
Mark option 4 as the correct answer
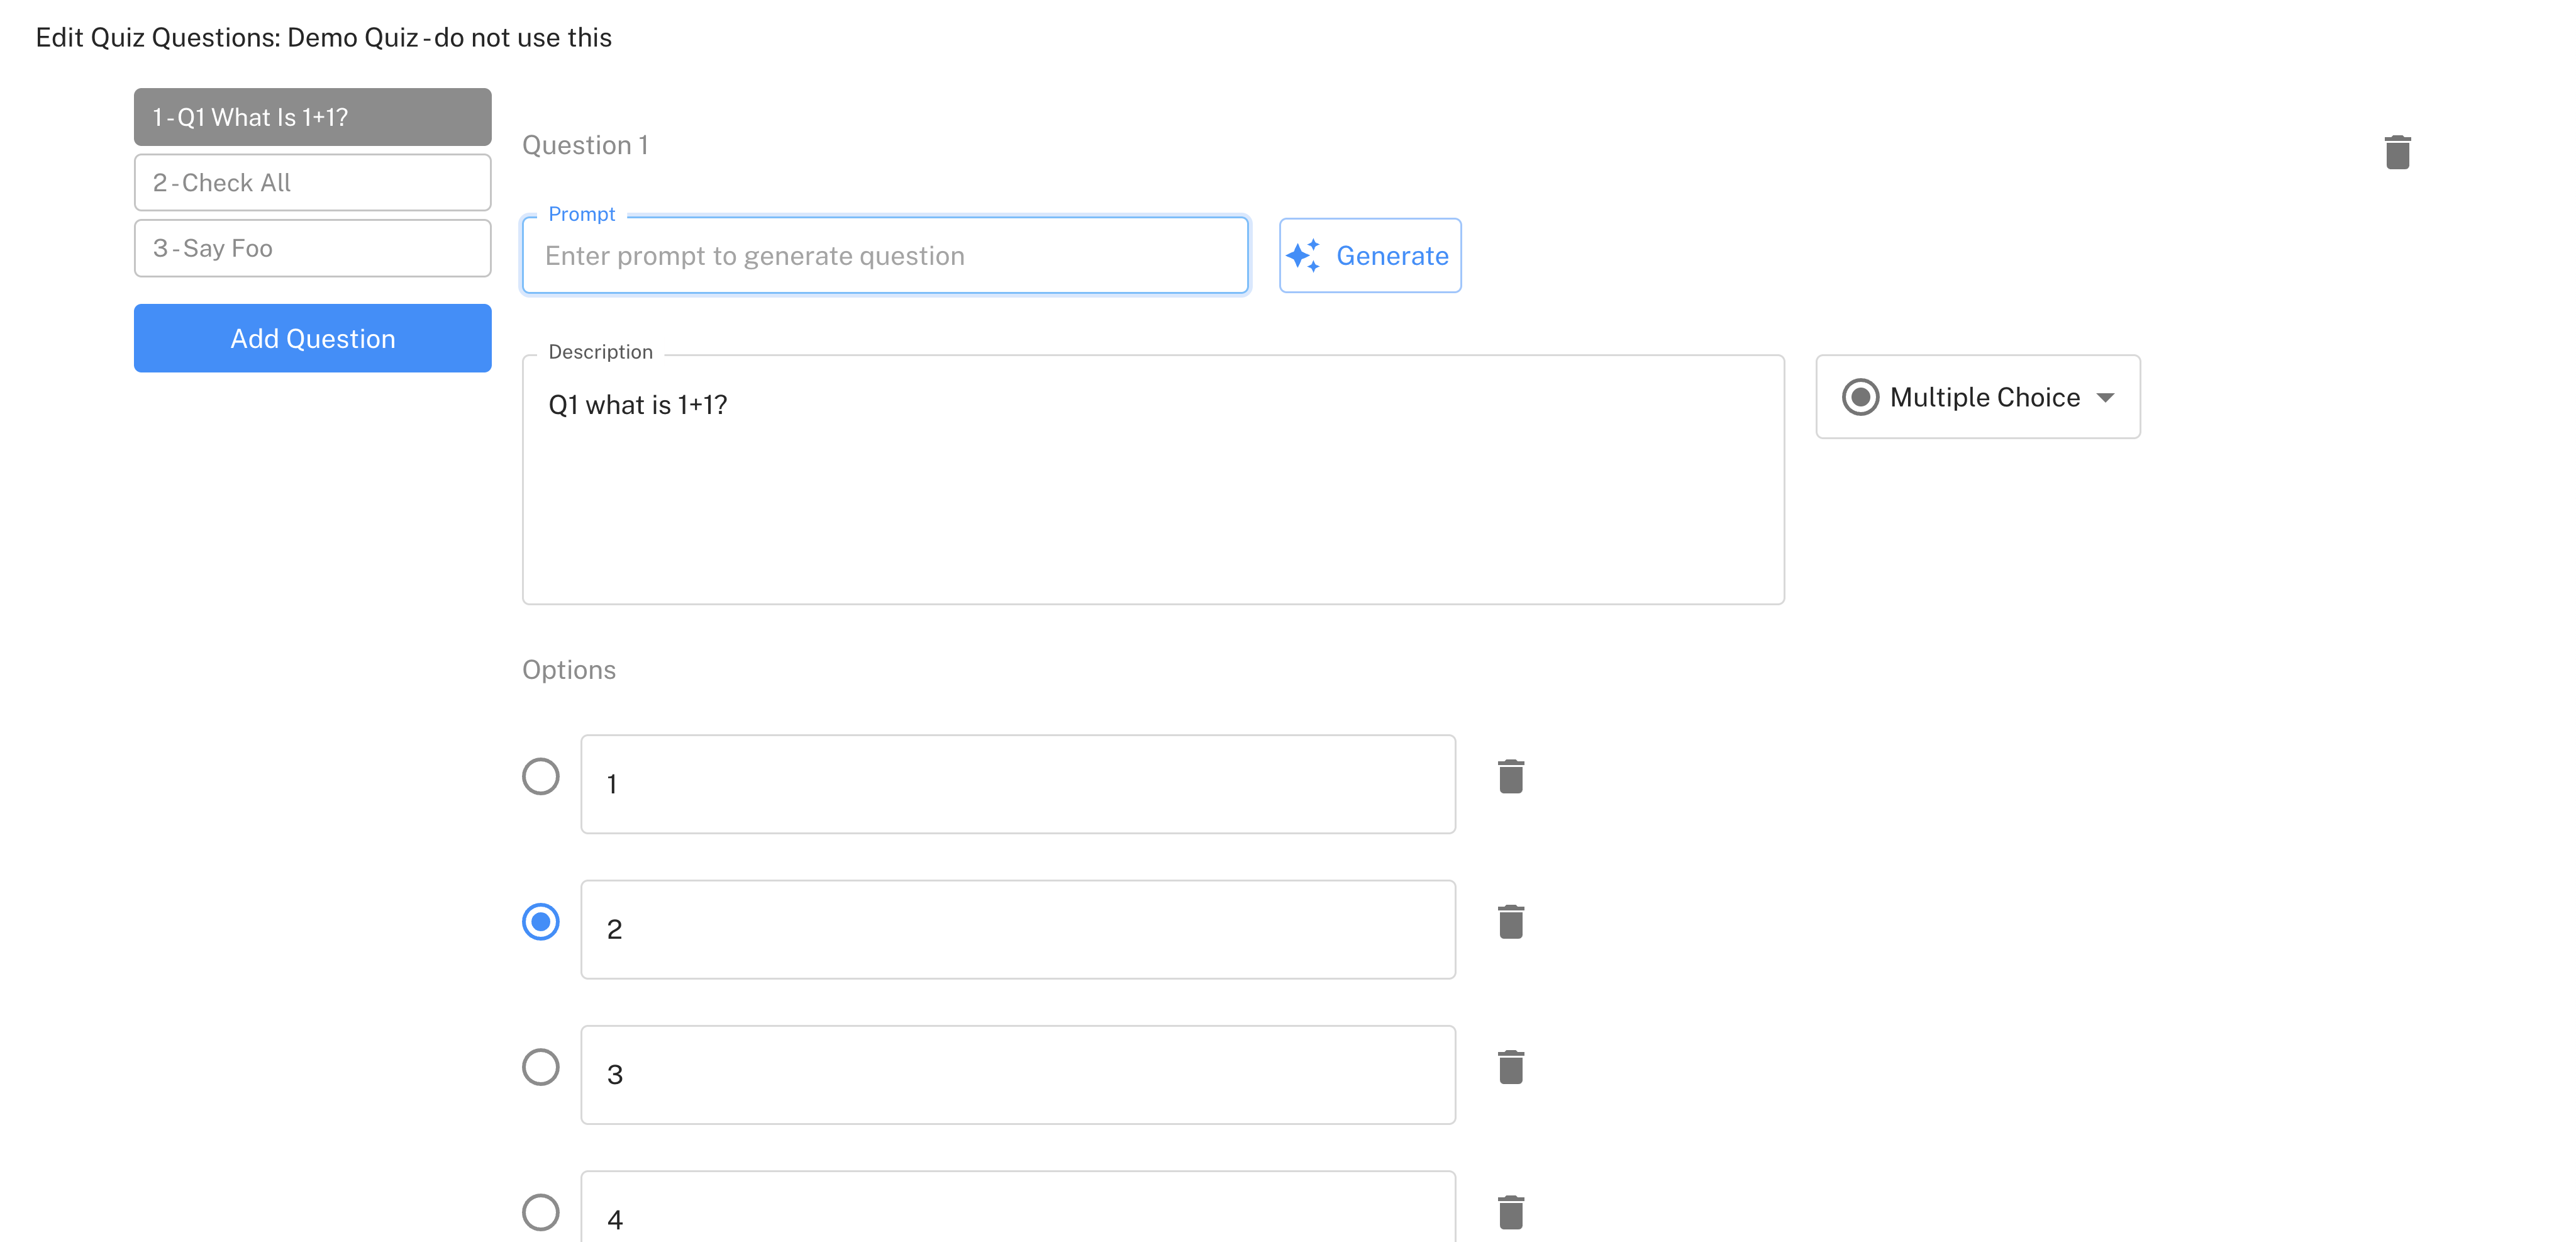[x=541, y=1212]
